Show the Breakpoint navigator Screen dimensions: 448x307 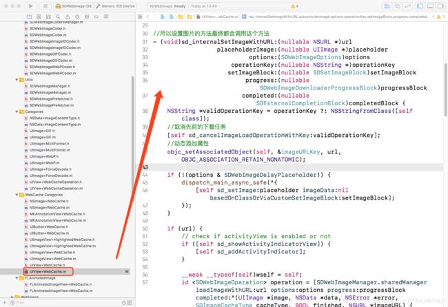[96, 17]
